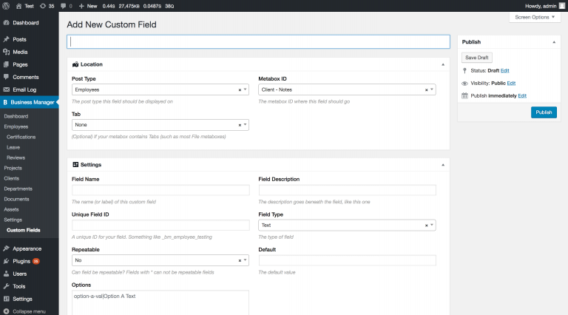Click the Posts pushpin icon
568x315 pixels.
coord(6,39)
